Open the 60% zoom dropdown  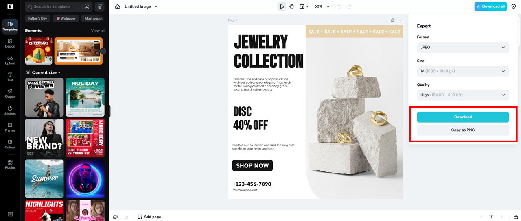(320, 6)
